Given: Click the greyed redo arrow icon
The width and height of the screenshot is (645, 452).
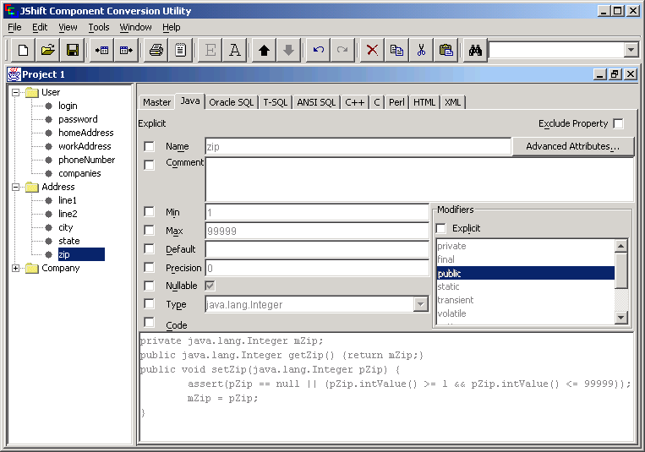Looking at the screenshot, I should pos(342,50).
